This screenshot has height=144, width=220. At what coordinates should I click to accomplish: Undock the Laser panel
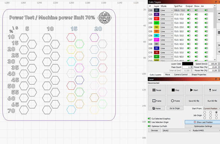point(216,79)
